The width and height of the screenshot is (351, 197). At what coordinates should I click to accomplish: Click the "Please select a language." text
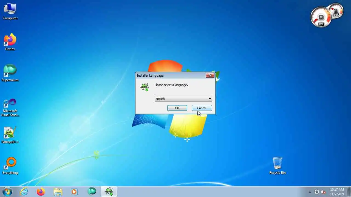171,85
